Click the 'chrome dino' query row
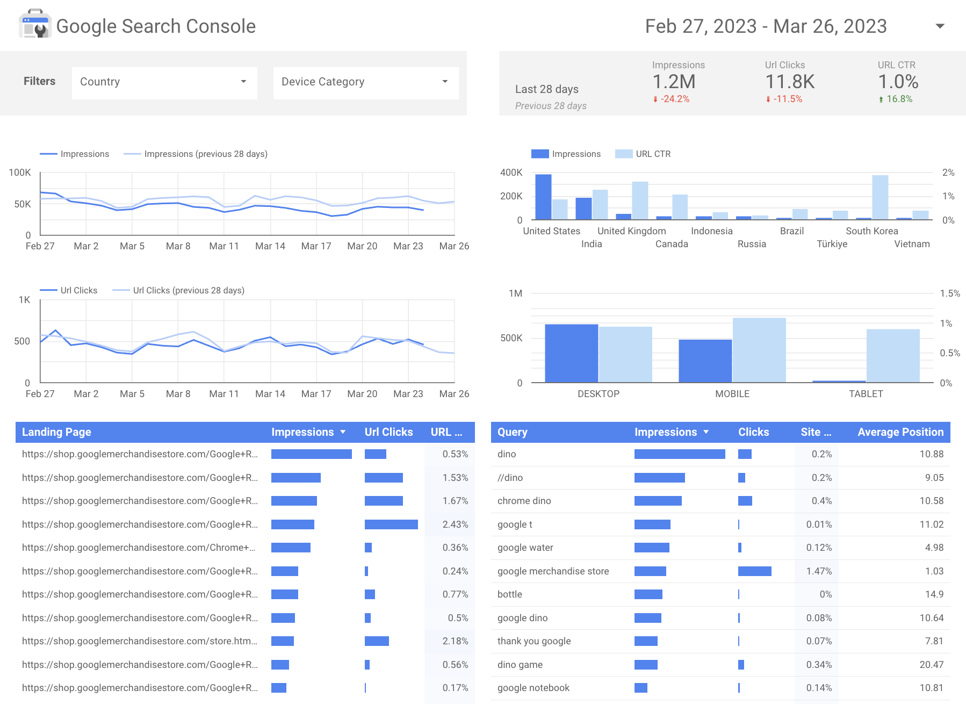Image resolution: width=966 pixels, height=719 pixels. tap(720, 501)
